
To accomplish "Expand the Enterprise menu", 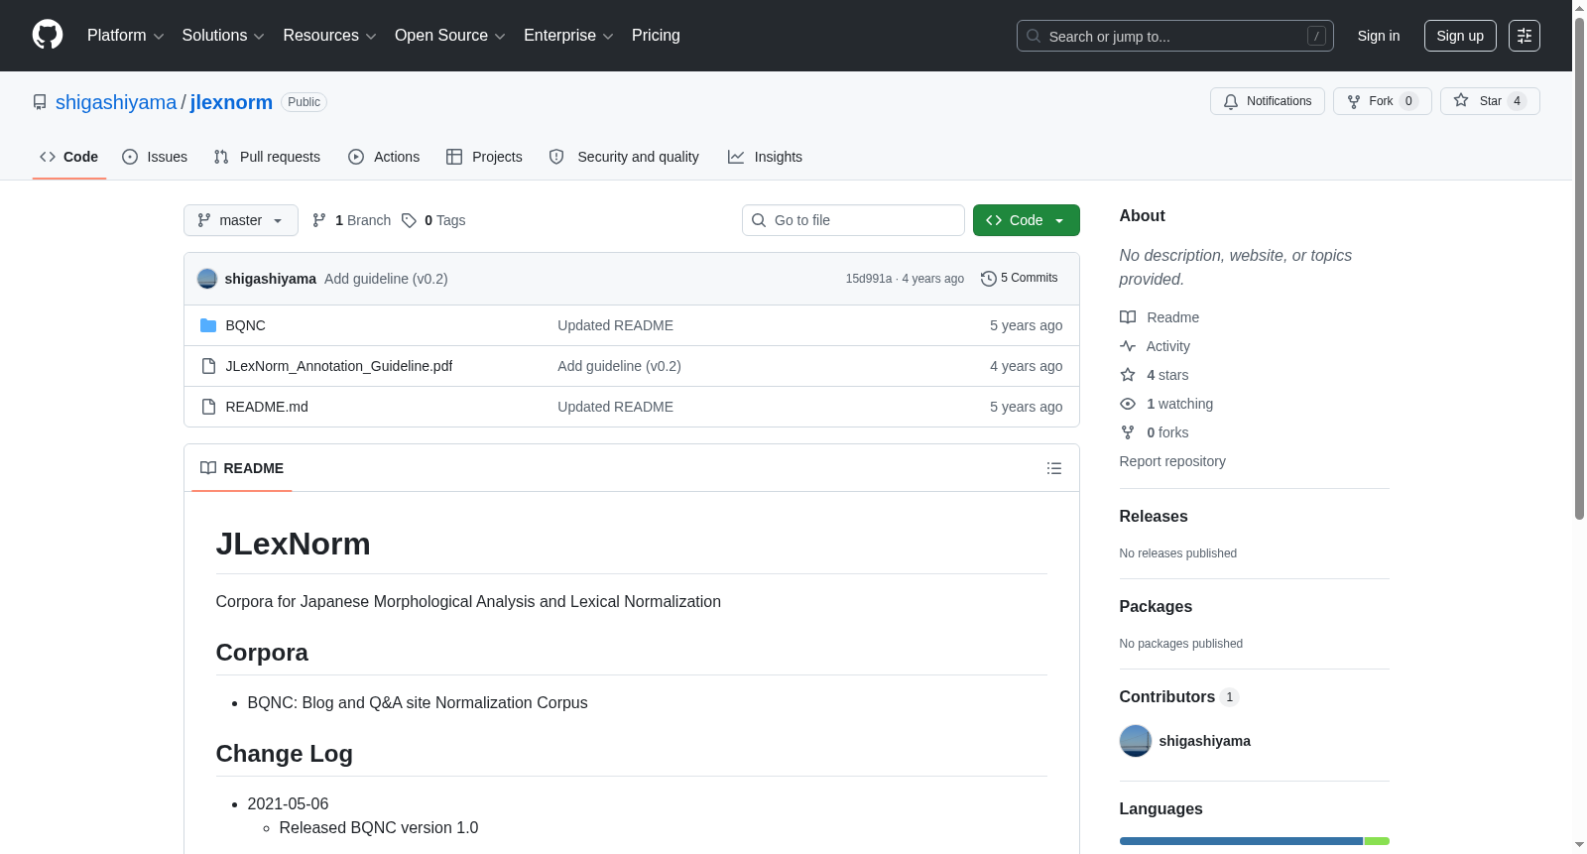I will coord(568,36).
